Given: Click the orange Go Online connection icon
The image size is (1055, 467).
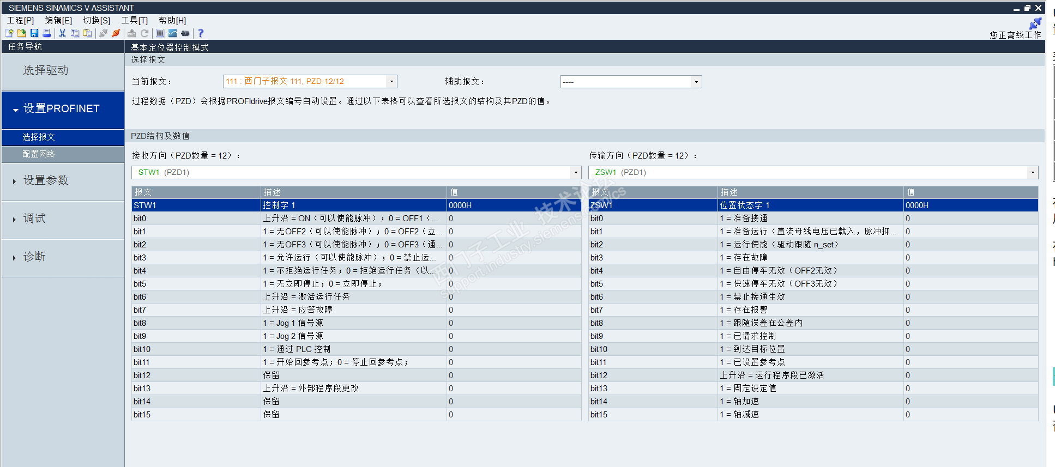Looking at the screenshot, I should tap(116, 33).
